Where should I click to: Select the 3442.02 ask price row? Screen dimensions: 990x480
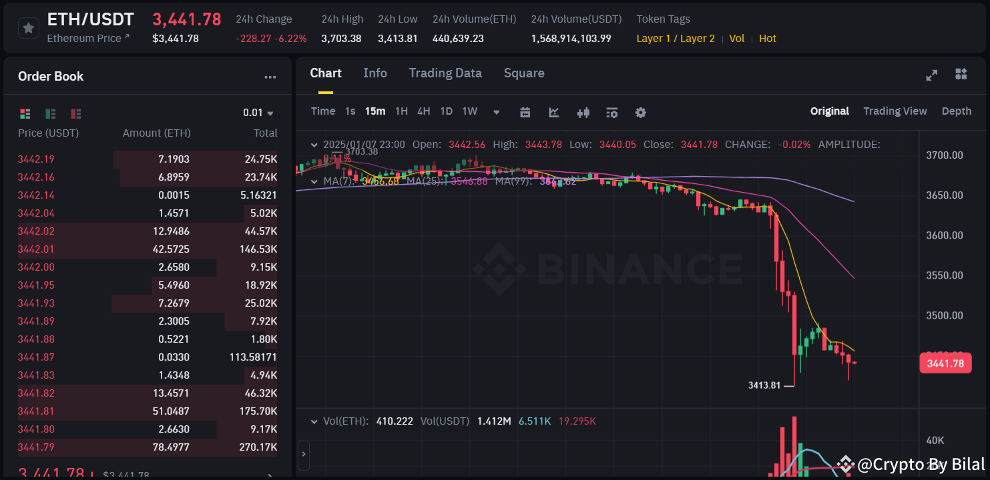148,231
